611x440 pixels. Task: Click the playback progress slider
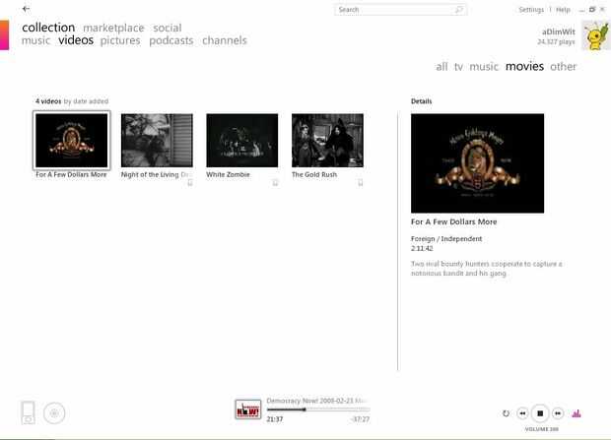click(x=318, y=409)
